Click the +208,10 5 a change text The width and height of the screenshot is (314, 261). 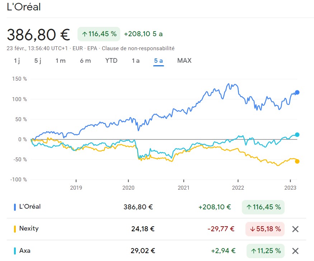click(144, 34)
